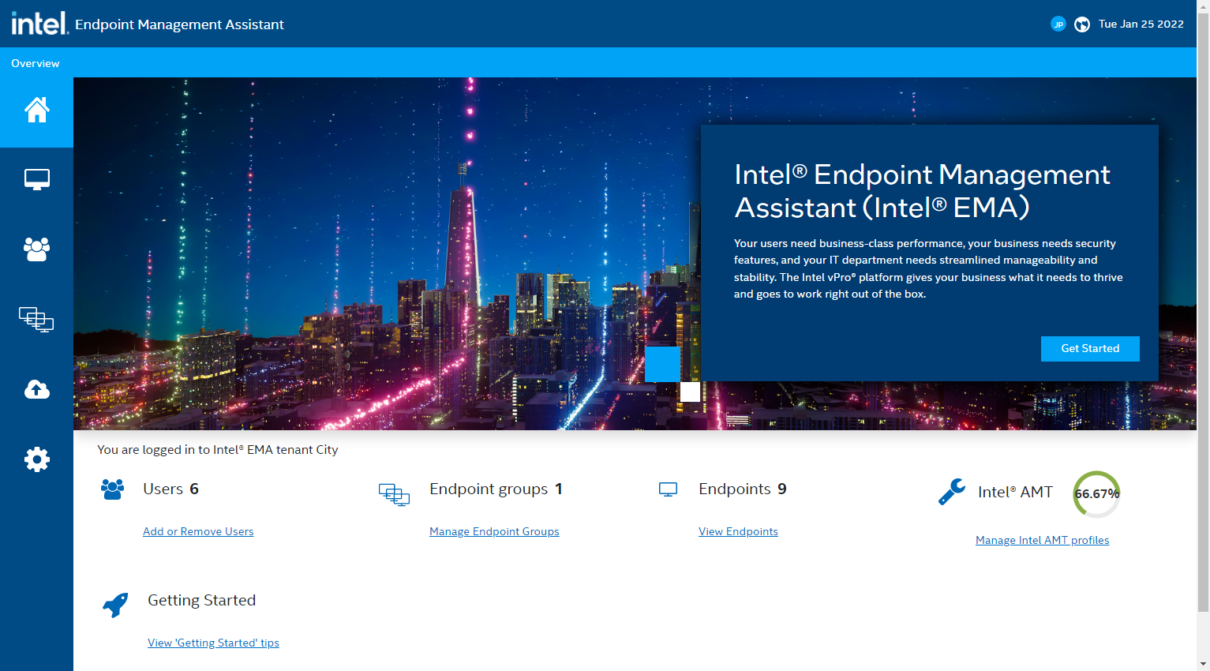Open the globe language icon in the header
The height and width of the screenshot is (671, 1210).
coord(1082,24)
